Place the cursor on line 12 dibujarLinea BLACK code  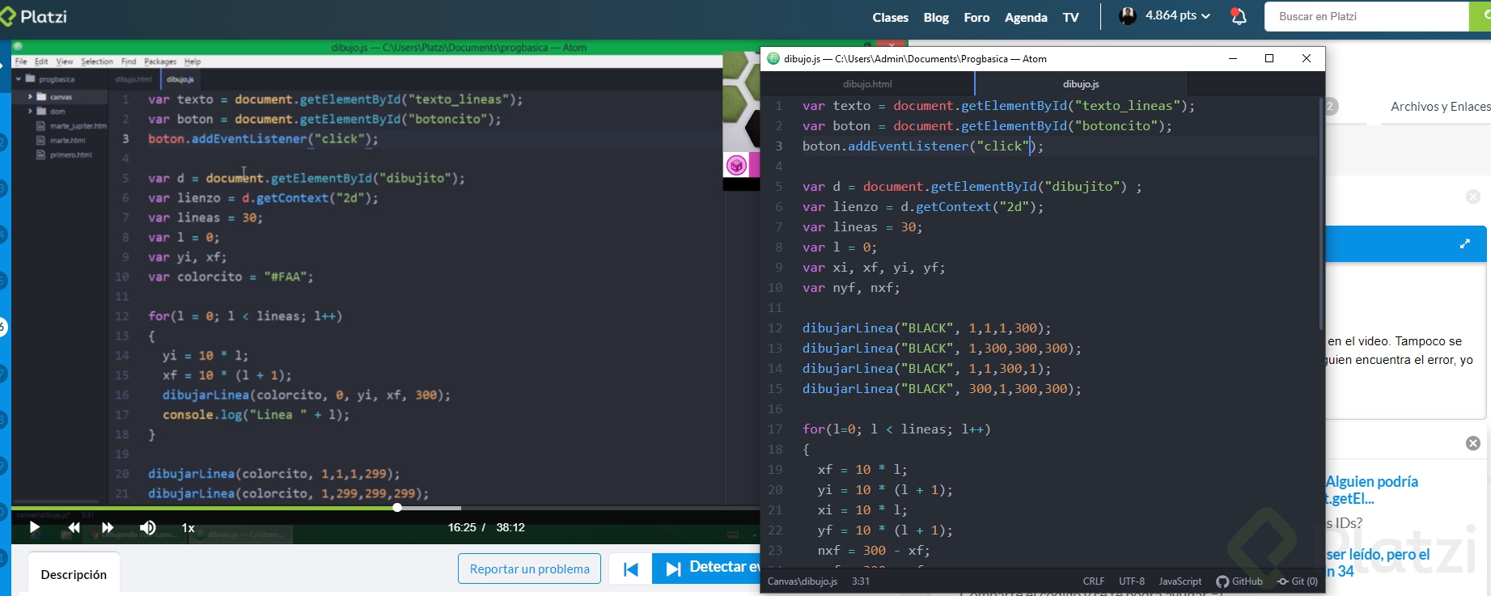coord(926,328)
